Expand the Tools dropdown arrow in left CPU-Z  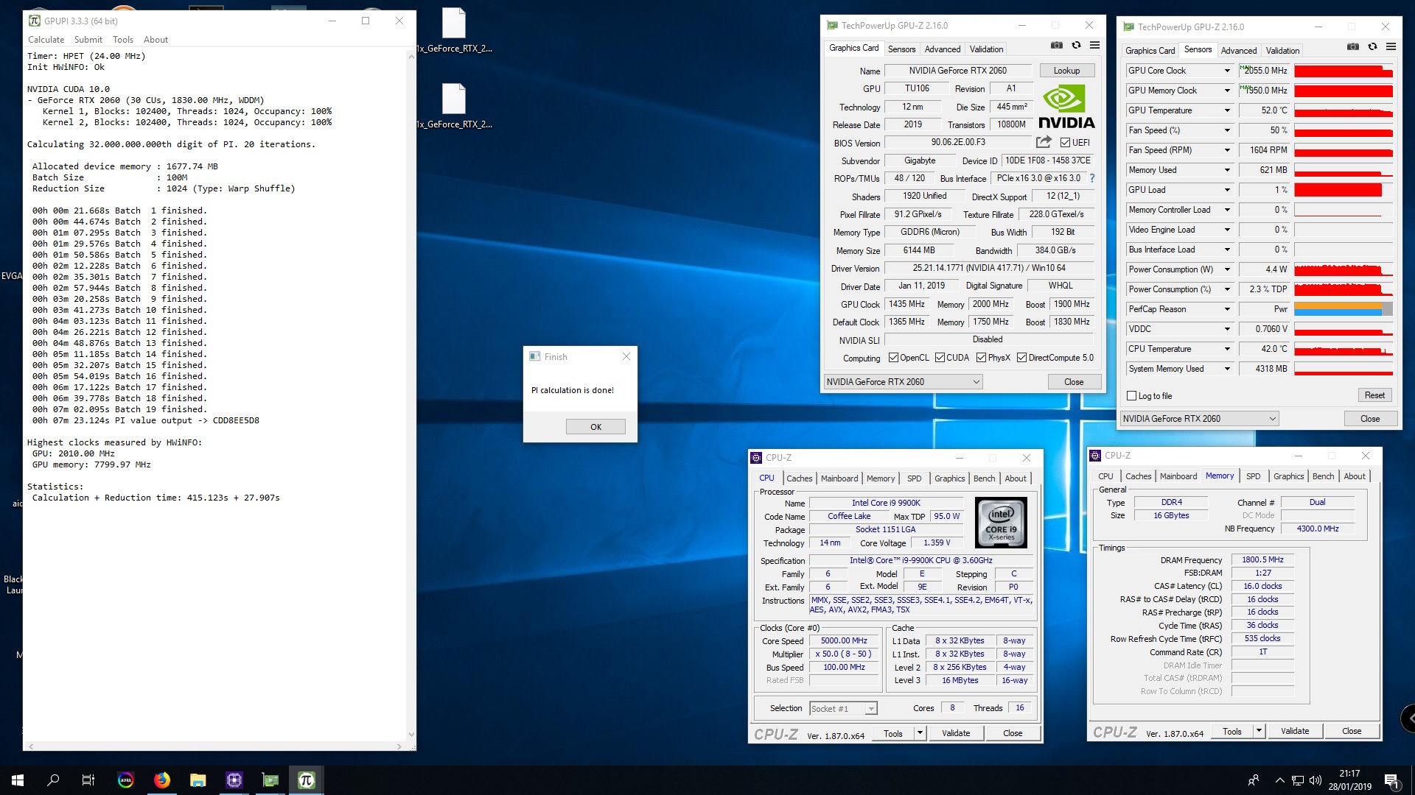coord(920,733)
